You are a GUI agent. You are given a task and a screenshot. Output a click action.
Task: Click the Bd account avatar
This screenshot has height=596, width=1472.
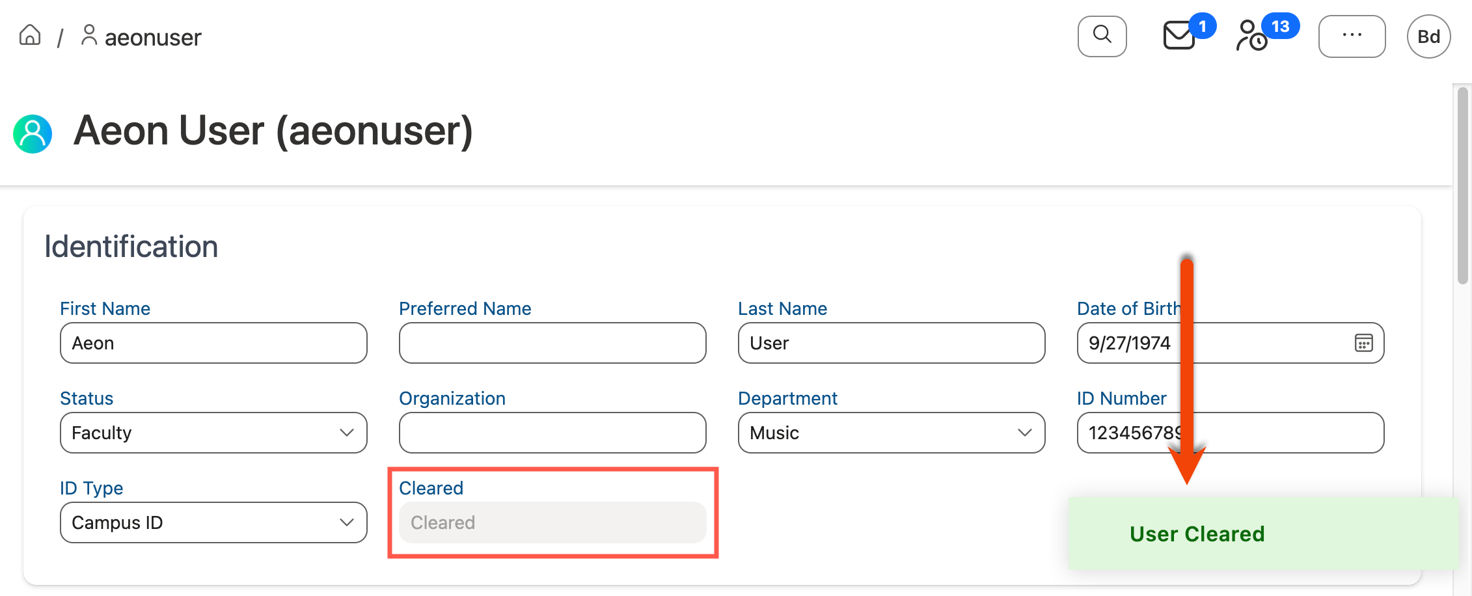point(1428,36)
